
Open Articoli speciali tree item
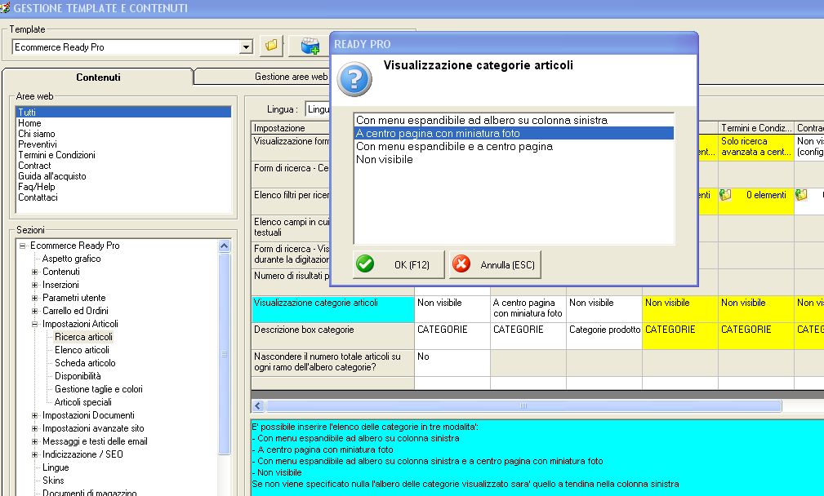(x=83, y=402)
